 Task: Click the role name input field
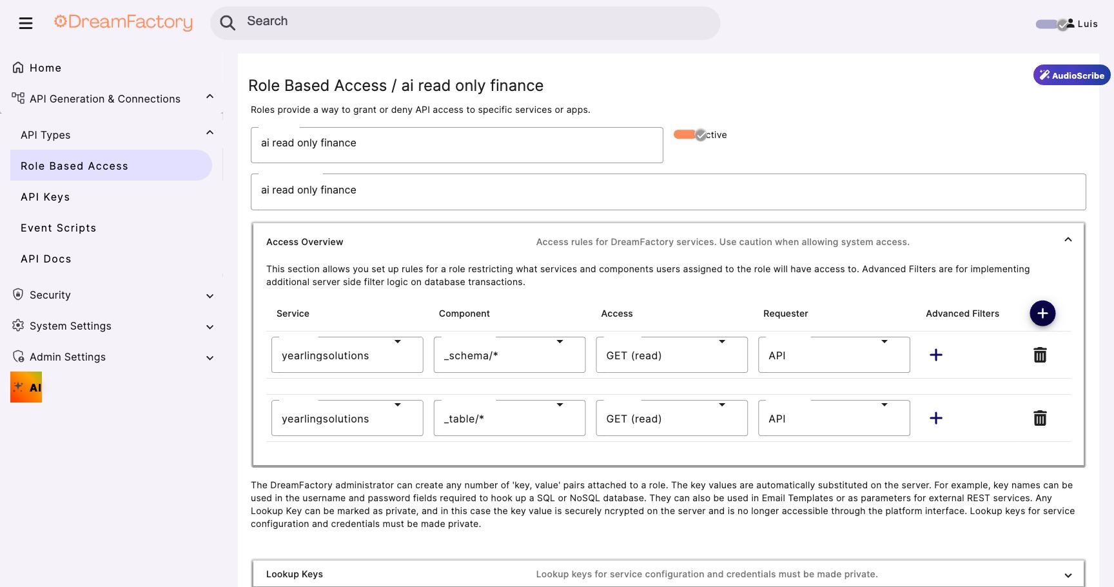(x=456, y=144)
